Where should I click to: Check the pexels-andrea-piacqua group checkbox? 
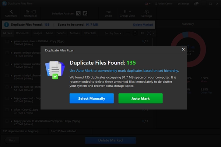coord(7,53)
